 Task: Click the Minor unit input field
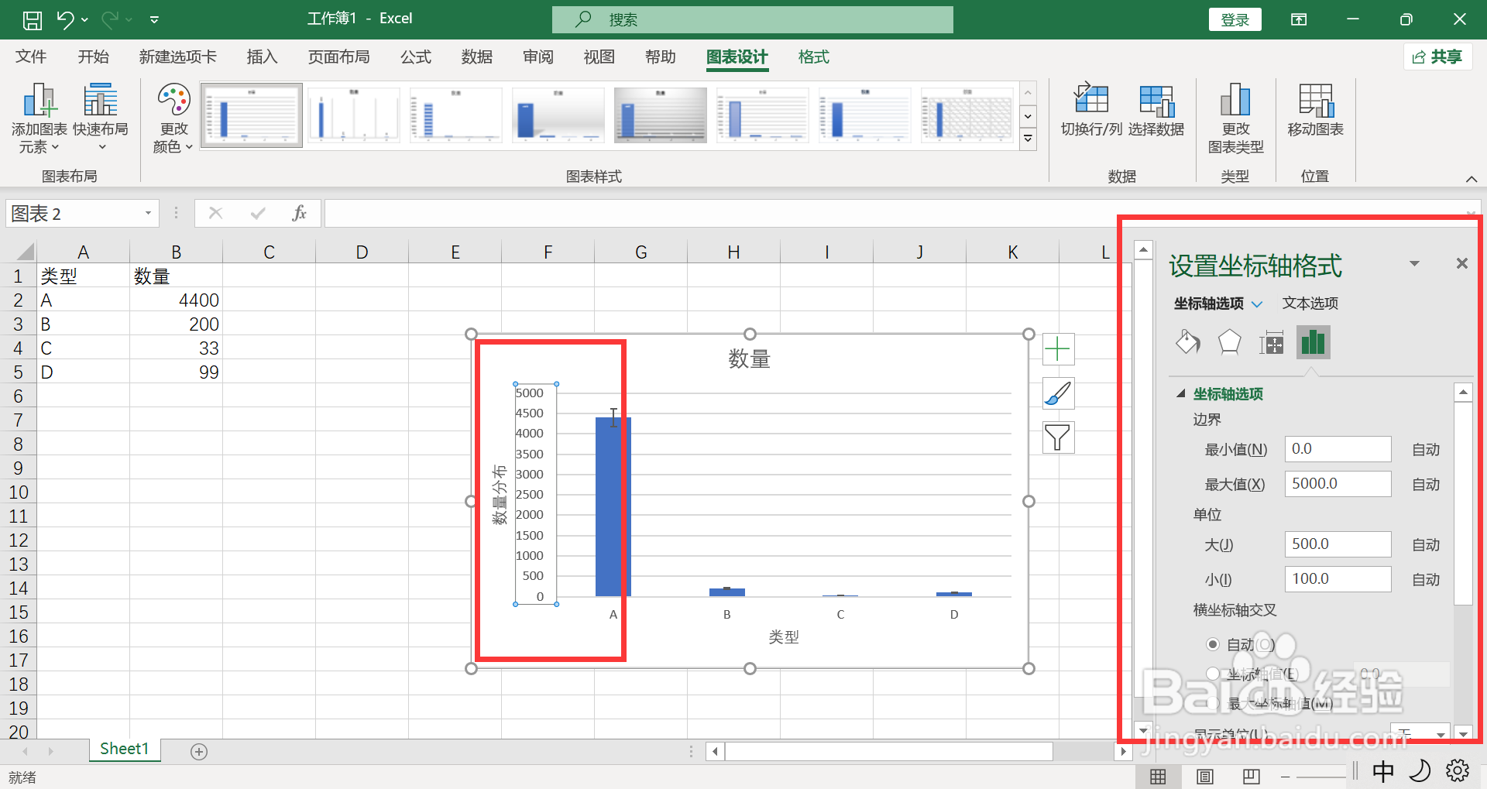pos(1338,579)
